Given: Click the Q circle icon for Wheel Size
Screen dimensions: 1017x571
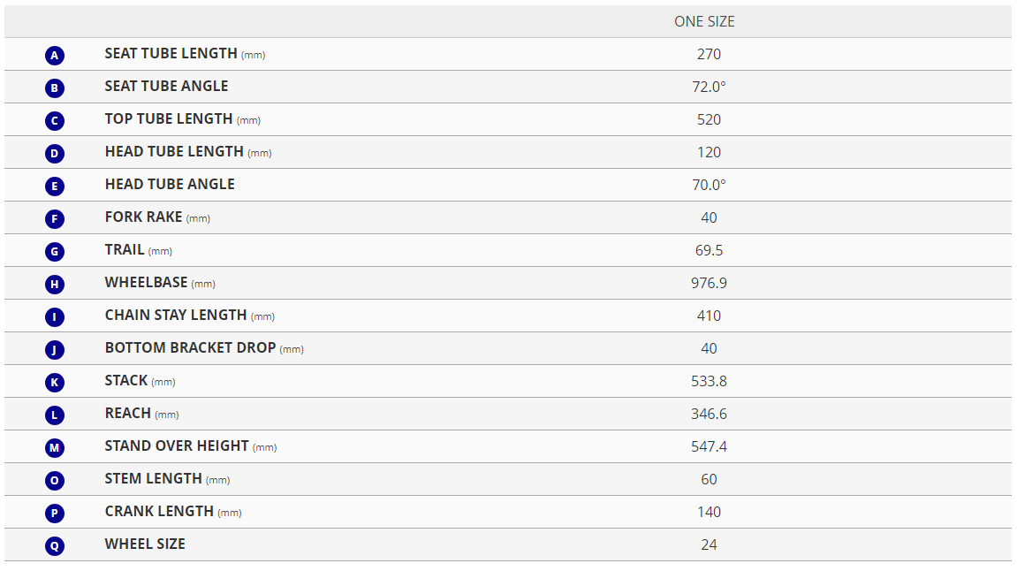Looking at the screenshot, I should point(55,545).
